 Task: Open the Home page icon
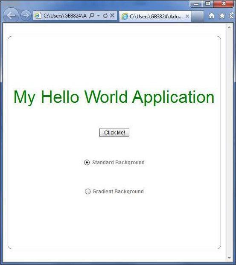(212, 16)
